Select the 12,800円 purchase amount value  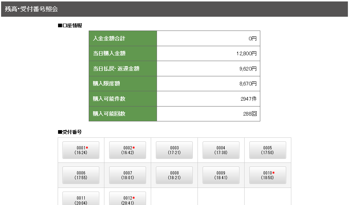[247, 53]
